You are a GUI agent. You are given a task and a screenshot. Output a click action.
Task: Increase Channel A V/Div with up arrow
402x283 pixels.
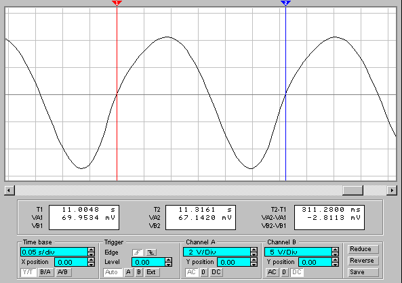(254, 250)
